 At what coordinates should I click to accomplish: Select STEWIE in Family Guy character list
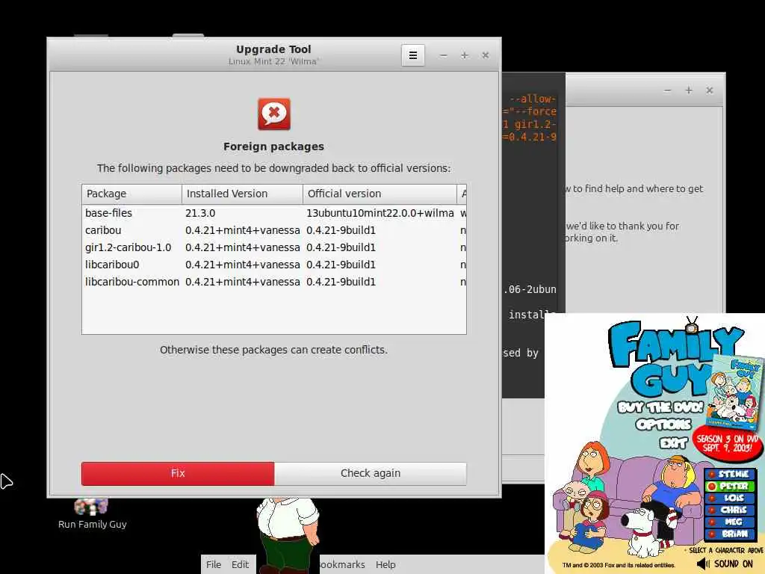[729, 474]
